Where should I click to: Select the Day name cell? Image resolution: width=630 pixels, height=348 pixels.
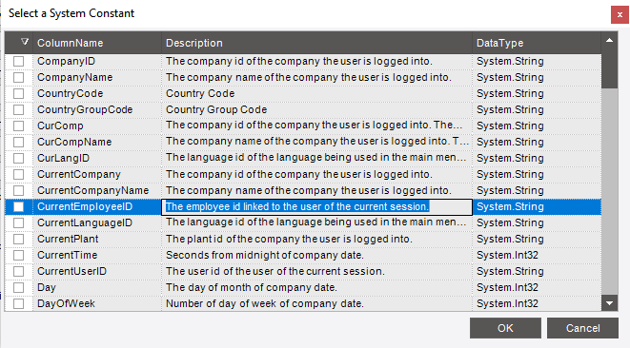coord(97,287)
